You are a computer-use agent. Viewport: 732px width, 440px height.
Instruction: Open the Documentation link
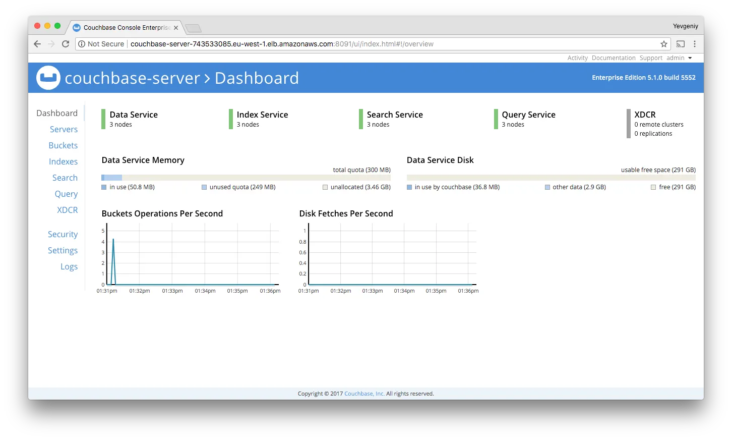point(614,58)
